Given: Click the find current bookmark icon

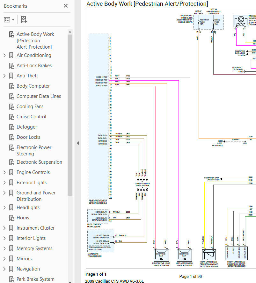Looking at the screenshot, I should 24,20.
